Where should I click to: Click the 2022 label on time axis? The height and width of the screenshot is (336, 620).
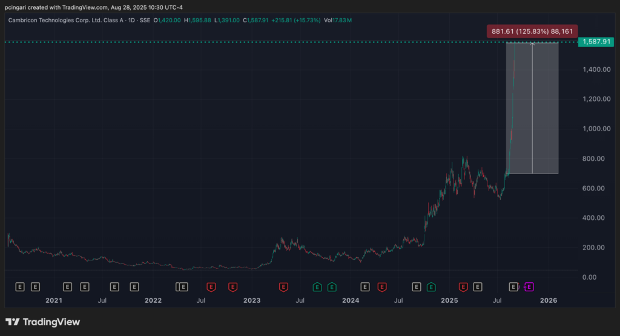(153, 300)
